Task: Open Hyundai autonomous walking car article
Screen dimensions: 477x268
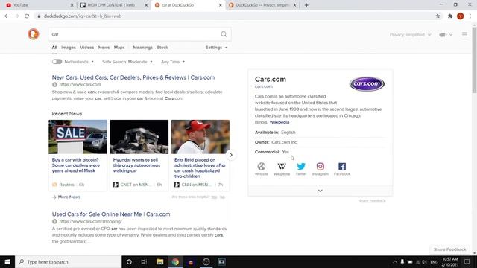Action: pos(136,165)
